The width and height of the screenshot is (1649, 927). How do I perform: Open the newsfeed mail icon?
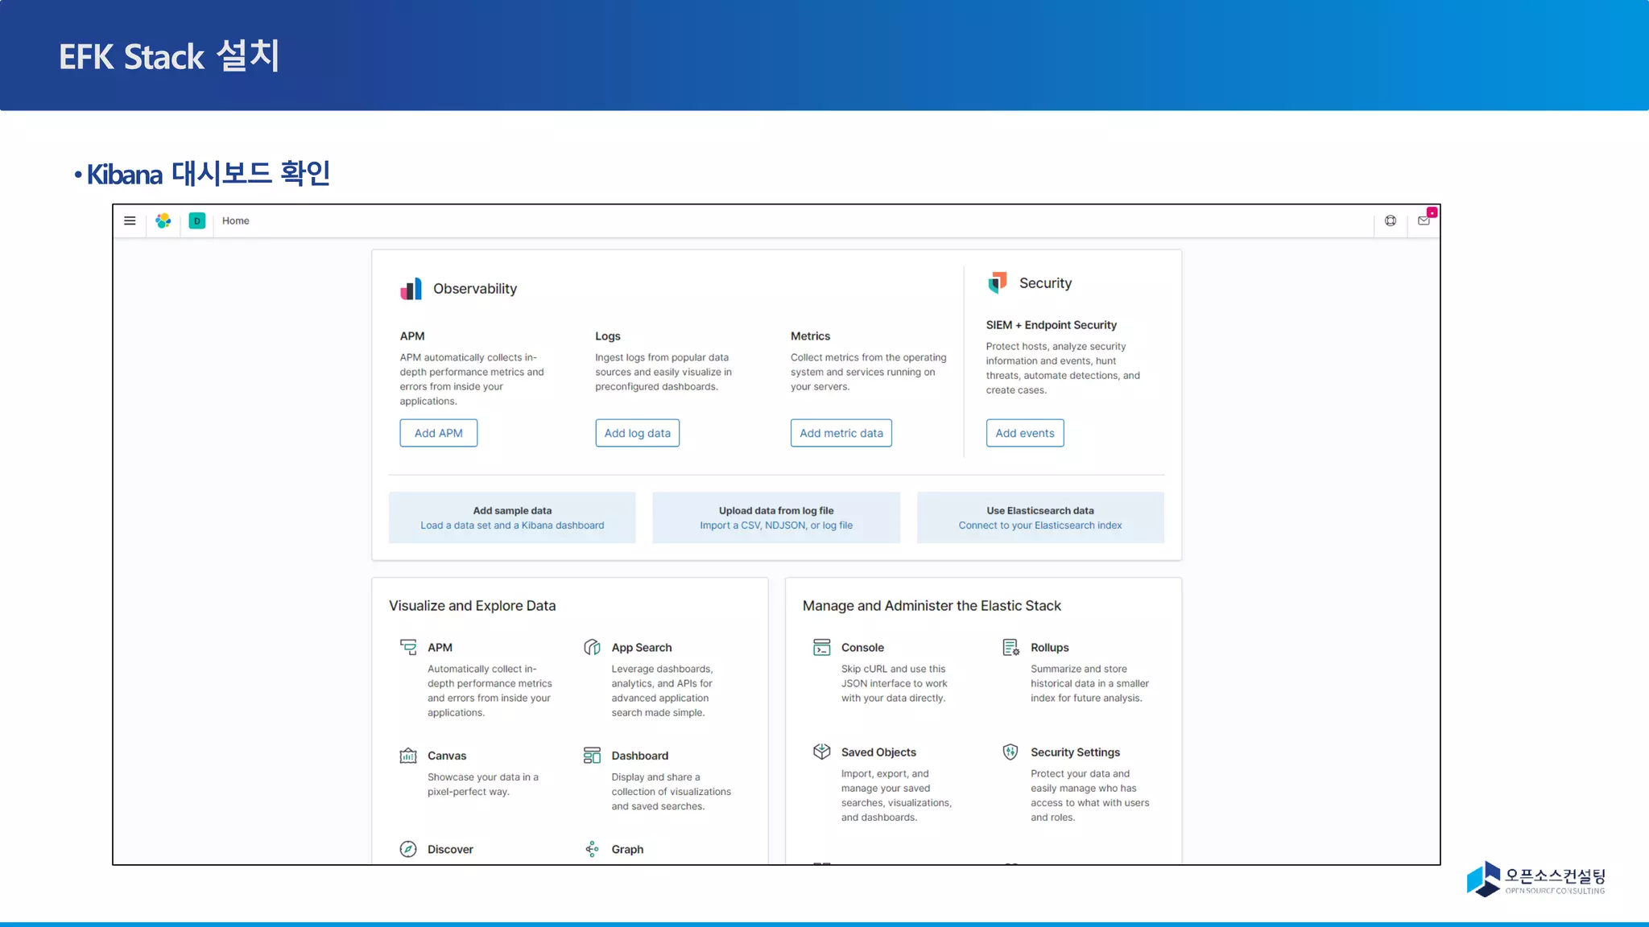coord(1424,220)
